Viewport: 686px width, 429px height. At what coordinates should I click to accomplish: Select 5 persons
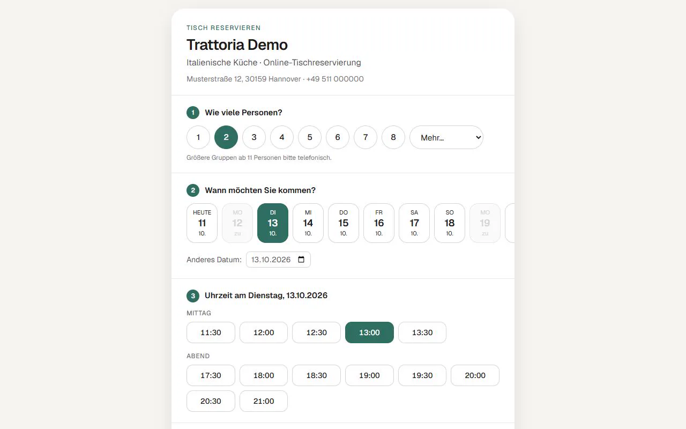coord(310,137)
